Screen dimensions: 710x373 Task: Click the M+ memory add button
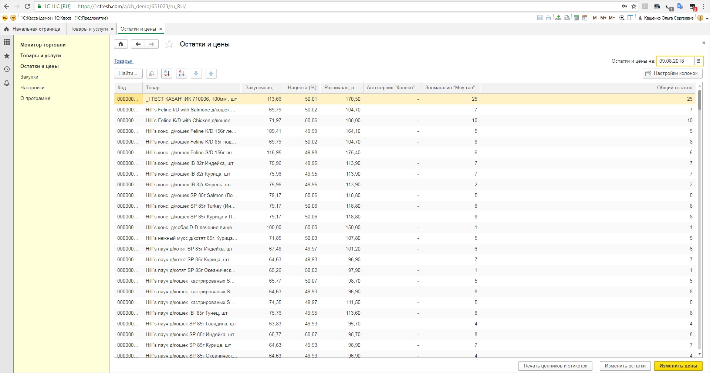coord(603,18)
